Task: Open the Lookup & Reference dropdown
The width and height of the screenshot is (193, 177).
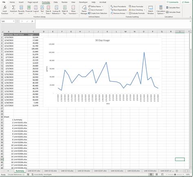Action: click(x=57, y=10)
